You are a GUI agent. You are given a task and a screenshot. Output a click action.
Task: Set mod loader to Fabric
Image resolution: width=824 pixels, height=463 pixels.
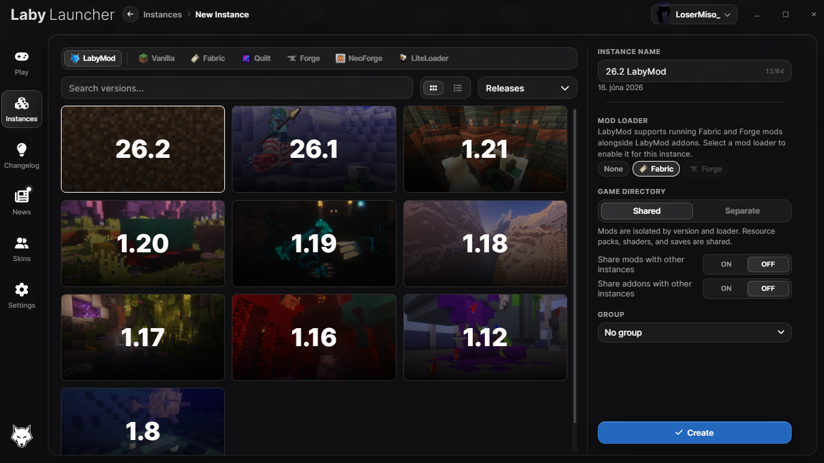click(656, 169)
